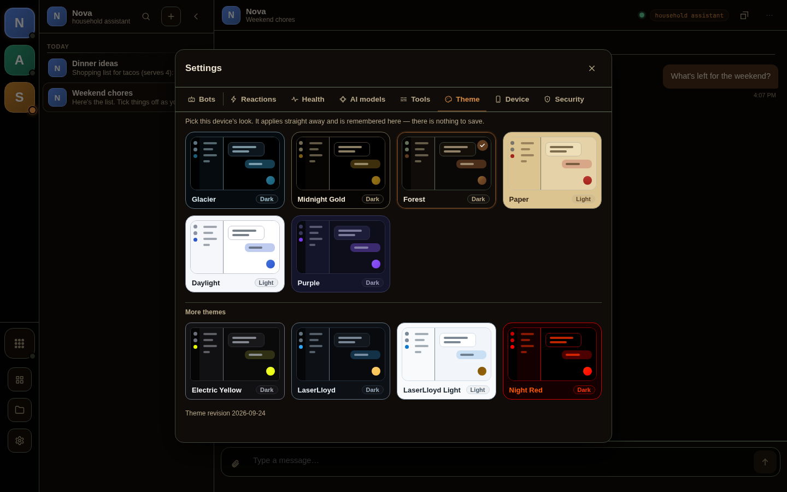The height and width of the screenshot is (492, 787).
Task: Click the Nova bot avatar in sidebar
Action: (x=20, y=23)
